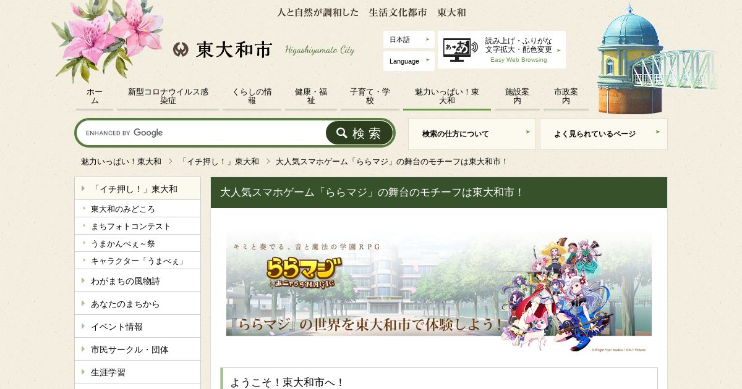Open 市民サークル・団体 in sidebar
This screenshot has height=389, width=742.
click(x=137, y=349)
